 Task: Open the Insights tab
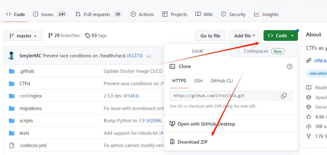(266, 15)
